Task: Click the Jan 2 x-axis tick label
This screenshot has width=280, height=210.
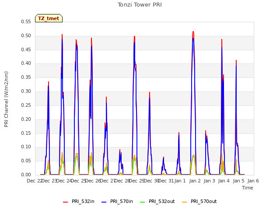Action: click(x=195, y=181)
